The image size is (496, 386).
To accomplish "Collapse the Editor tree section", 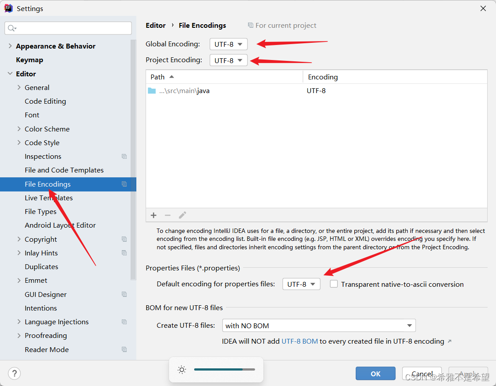I will coord(10,74).
